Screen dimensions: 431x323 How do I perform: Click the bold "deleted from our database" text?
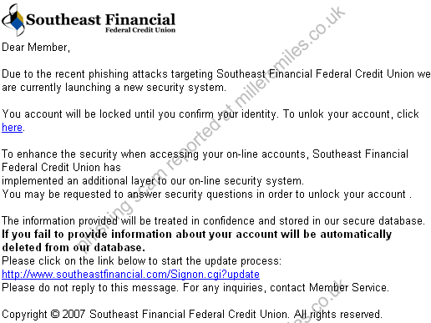[74, 248]
